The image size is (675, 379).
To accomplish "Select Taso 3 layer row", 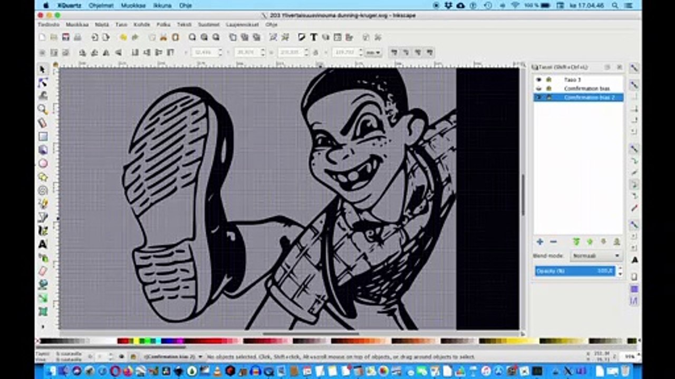I will pyautogui.click(x=578, y=79).
